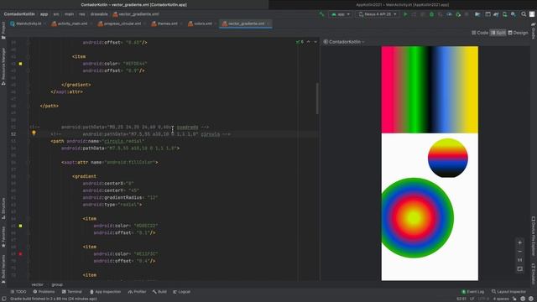This screenshot has height=302, width=537.
Task: Click 'app' in the breadcrumb path
Action: click(x=44, y=14)
